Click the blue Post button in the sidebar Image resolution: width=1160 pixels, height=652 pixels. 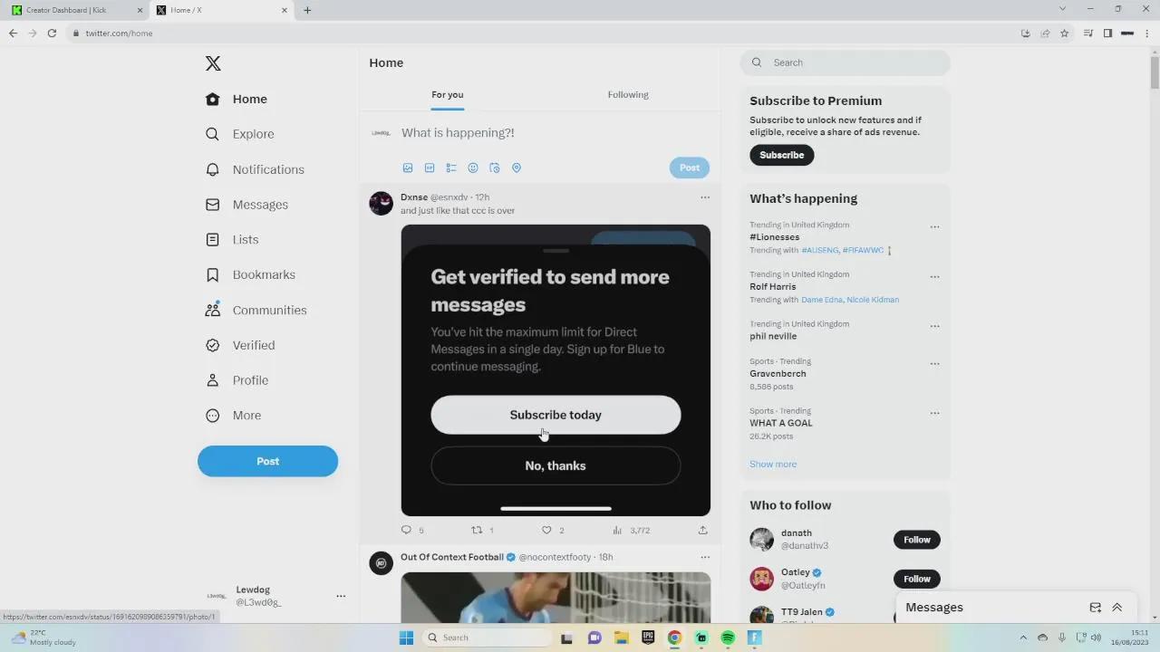click(267, 461)
